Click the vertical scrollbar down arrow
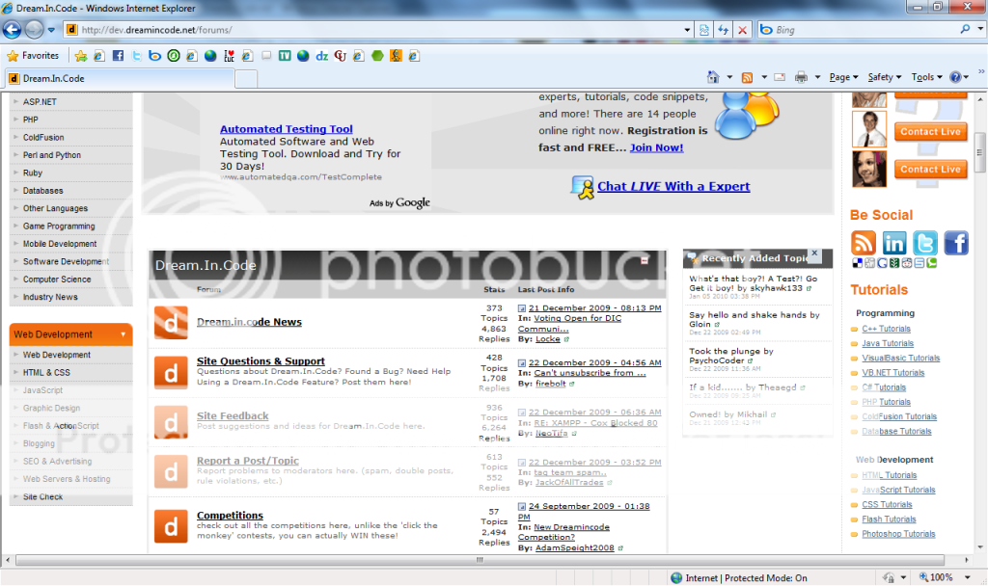The image size is (988, 586). pos(980,548)
